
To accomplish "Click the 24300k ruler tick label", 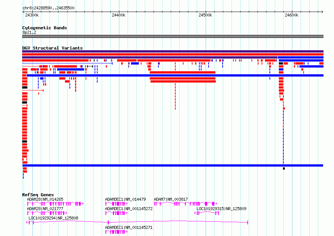I will click(x=32, y=15).
